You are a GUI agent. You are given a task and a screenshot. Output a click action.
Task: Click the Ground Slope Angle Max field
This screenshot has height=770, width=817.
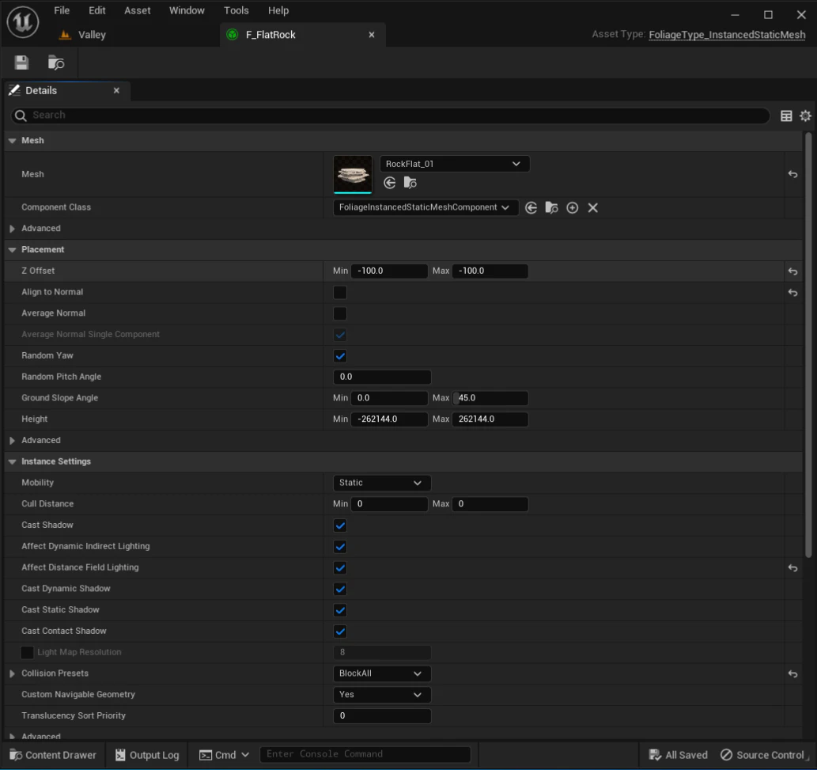click(x=490, y=398)
